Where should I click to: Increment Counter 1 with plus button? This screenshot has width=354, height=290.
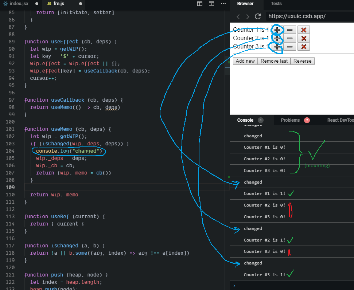277,30
